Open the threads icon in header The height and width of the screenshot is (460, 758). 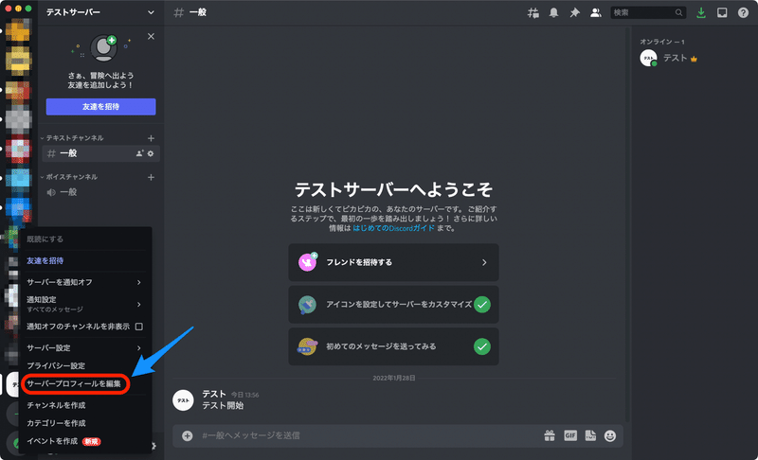click(x=532, y=12)
